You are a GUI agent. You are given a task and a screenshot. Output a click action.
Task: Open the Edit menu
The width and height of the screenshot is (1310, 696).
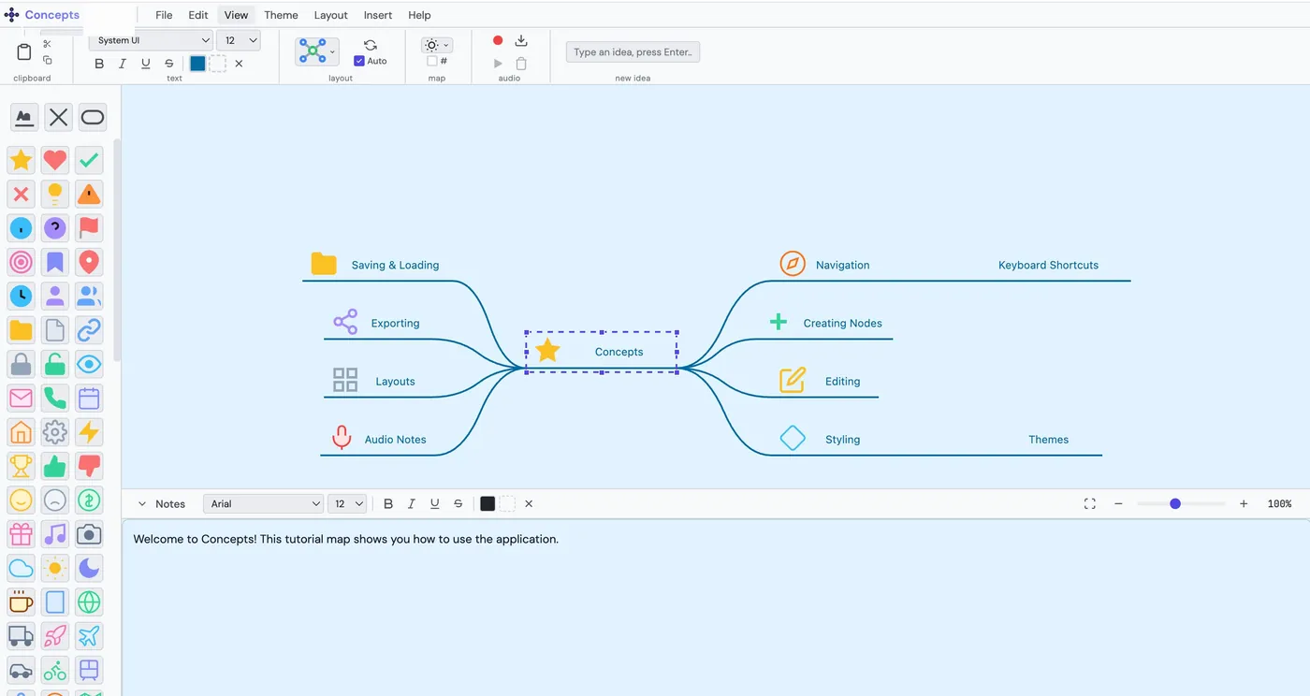(198, 15)
